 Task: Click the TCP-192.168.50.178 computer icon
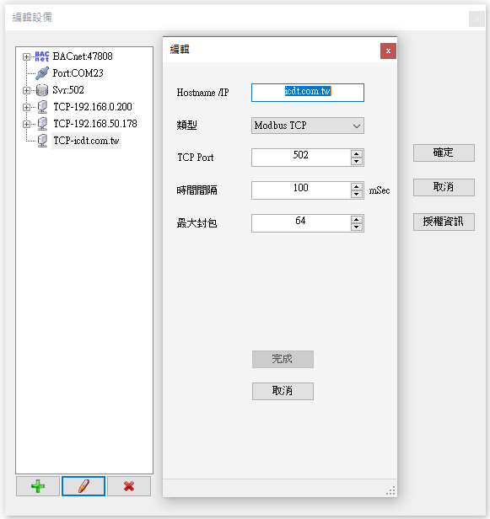(42, 124)
